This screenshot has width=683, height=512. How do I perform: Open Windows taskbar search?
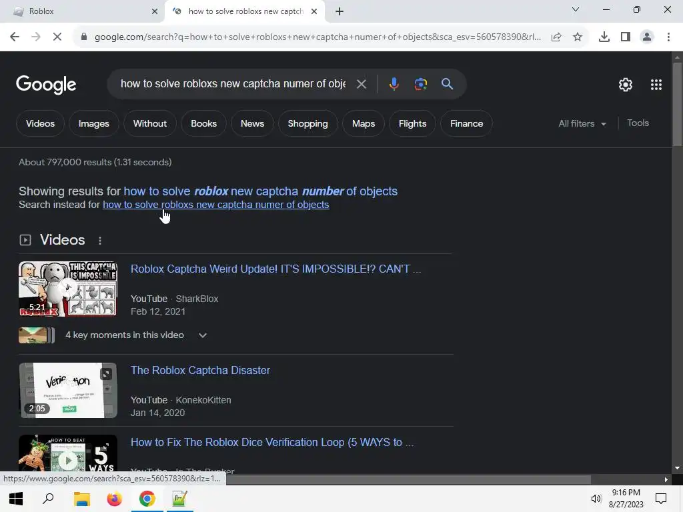pyautogui.click(x=48, y=499)
